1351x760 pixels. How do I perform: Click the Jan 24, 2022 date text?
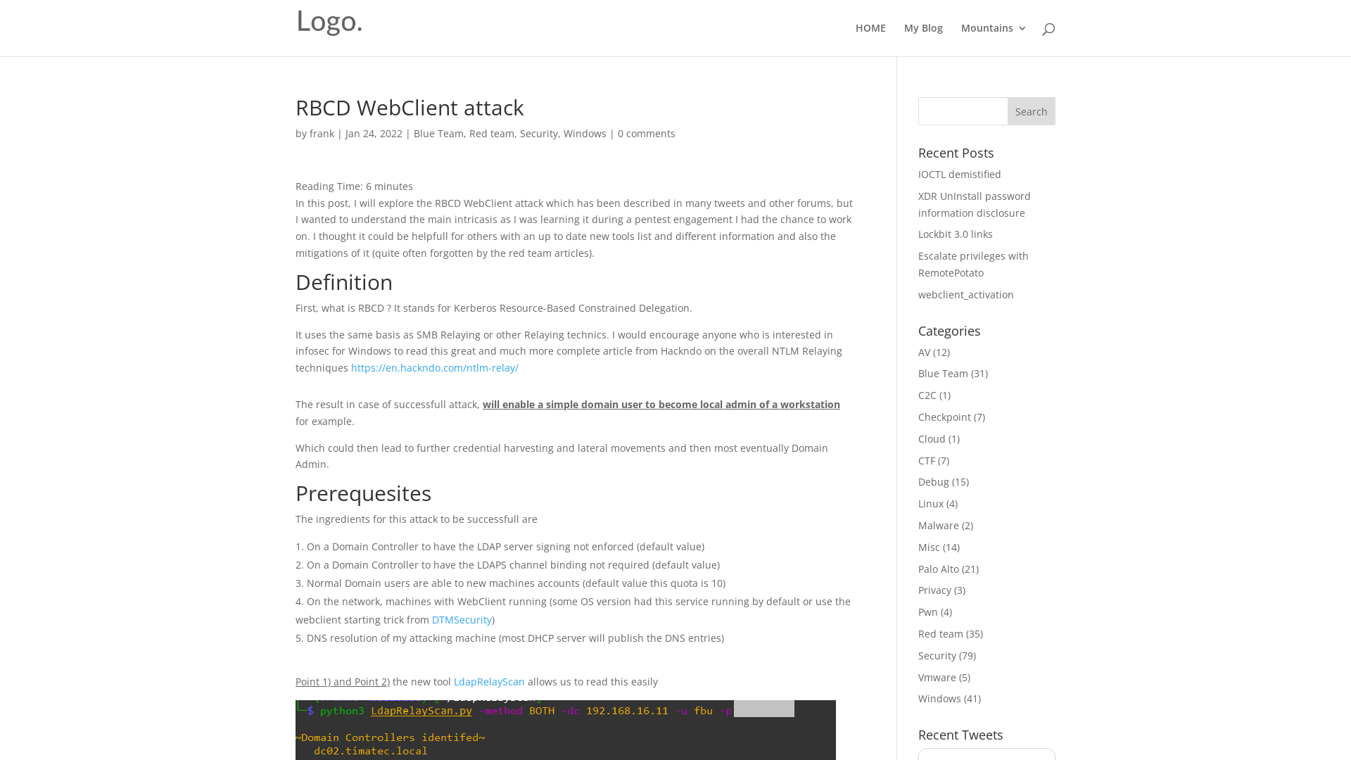[x=374, y=134]
